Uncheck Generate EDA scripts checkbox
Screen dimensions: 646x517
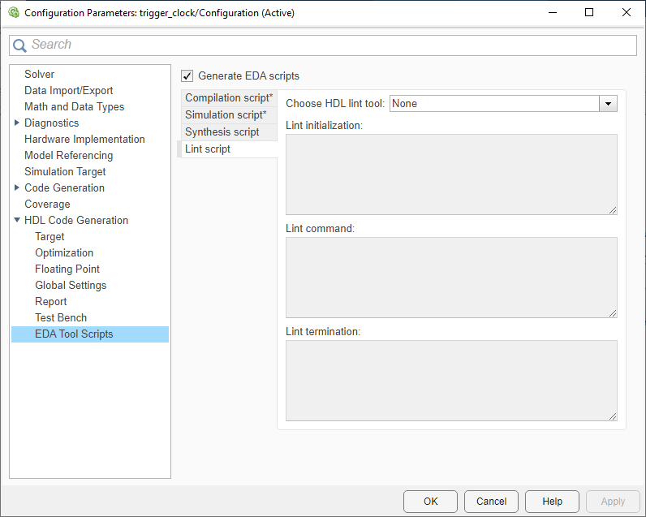pos(187,76)
